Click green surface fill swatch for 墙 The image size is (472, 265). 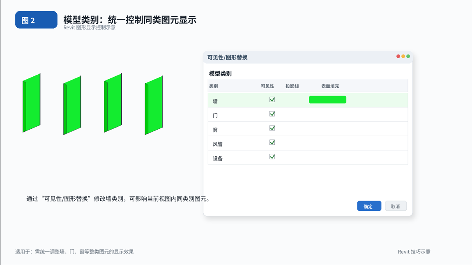coord(327,99)
